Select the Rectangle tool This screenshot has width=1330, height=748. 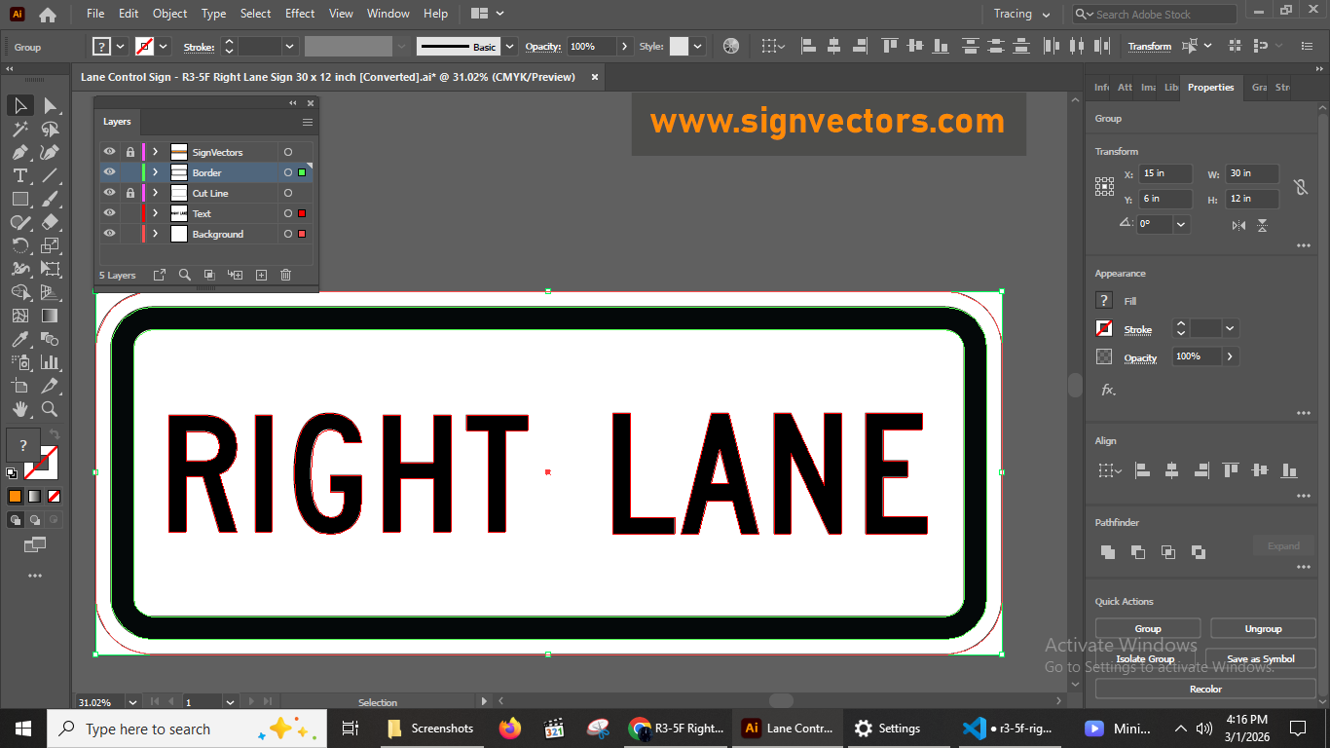point(20,199)
